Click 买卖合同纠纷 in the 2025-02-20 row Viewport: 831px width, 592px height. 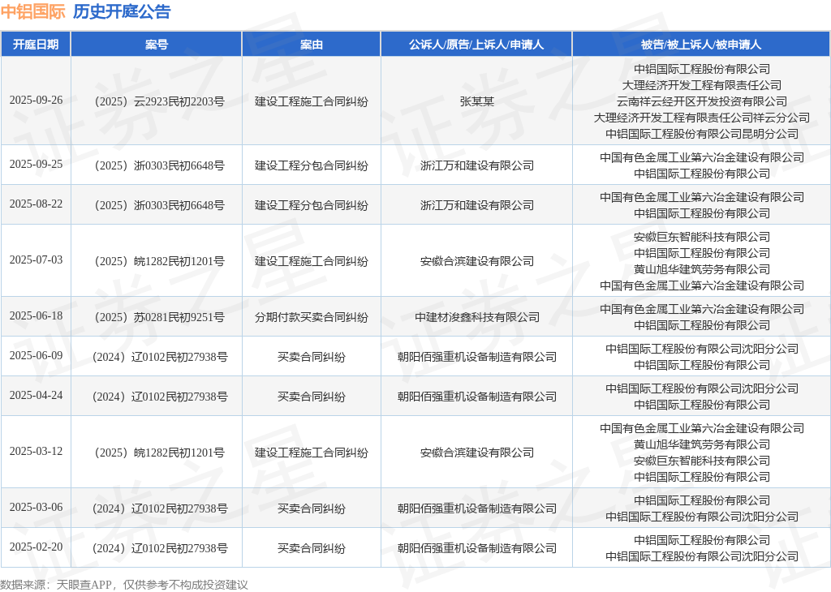(311, 548)
